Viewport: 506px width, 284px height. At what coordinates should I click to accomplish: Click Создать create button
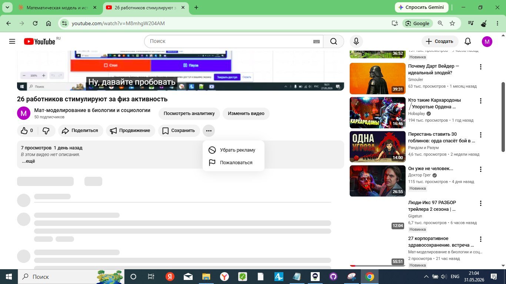click(440, 41)
